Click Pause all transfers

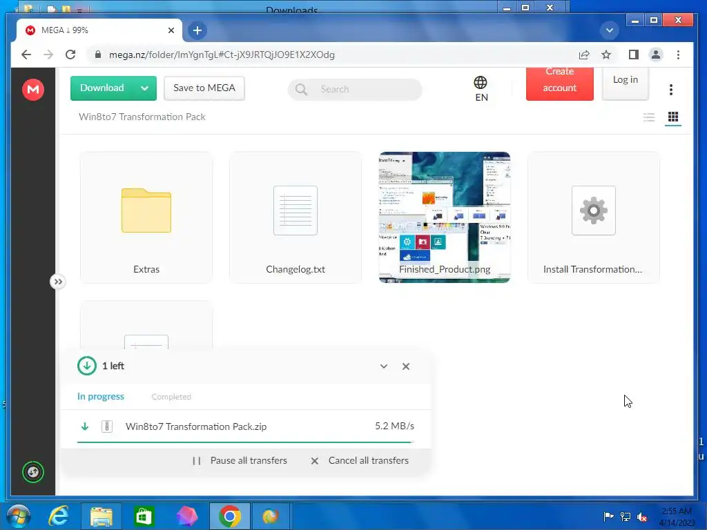pyautogui.click(x=240, y=460)
